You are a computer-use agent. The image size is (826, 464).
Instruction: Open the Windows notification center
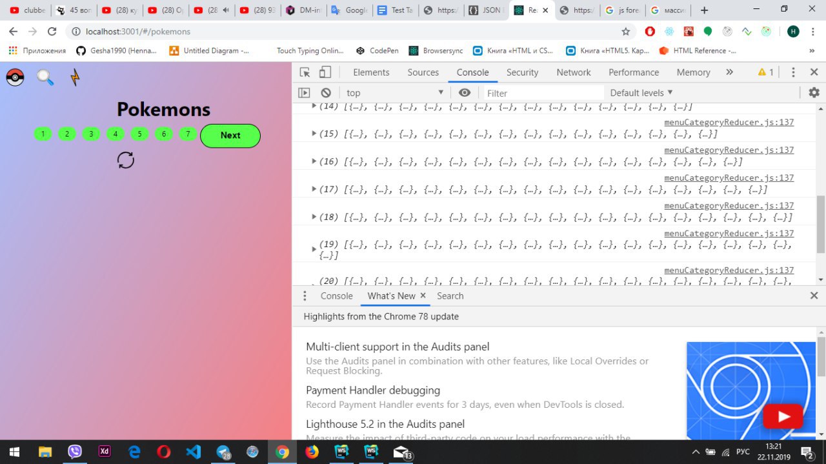807,452
